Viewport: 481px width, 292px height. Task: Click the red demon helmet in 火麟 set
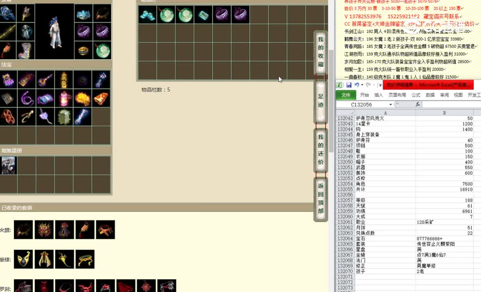click(x=44, y=230)
